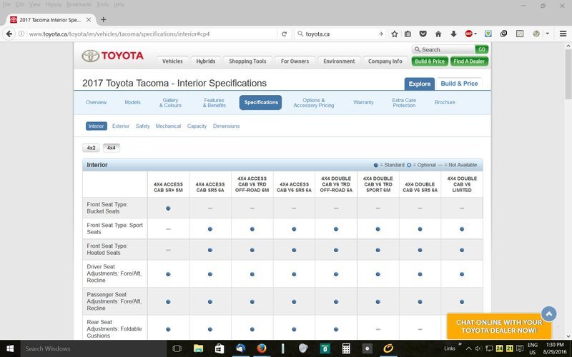Go to the Firefox home page icon

[x=438, y=34]
